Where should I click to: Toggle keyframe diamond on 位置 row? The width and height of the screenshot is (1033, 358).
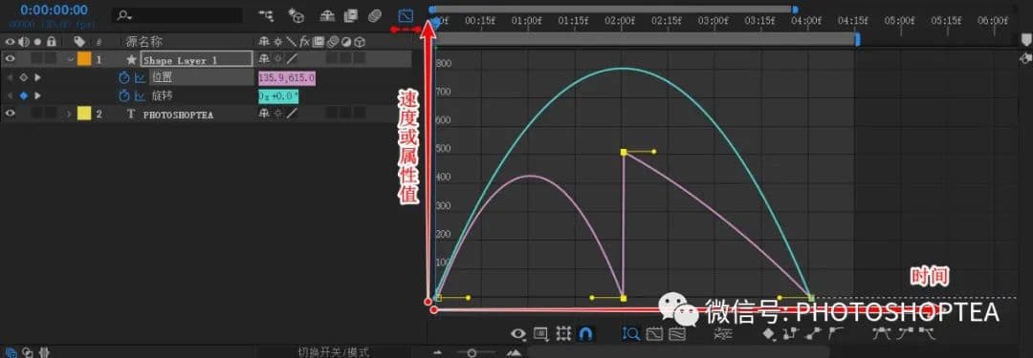click(x=23, y=77)
